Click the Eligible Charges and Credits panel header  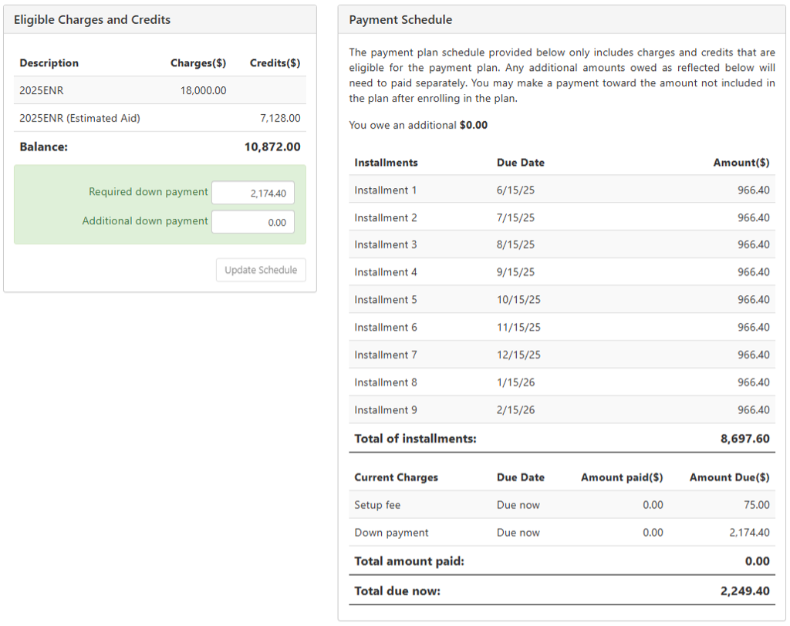pos(93,20)
